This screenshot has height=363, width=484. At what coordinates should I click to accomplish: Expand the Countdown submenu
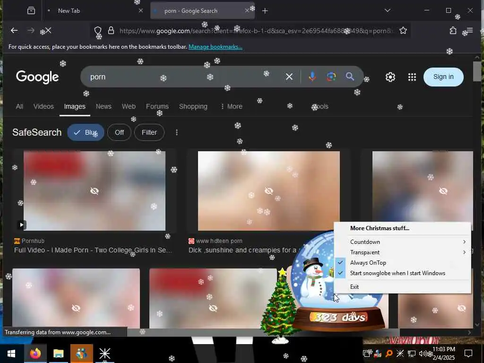pyautogui.click(x=403, y=242)
